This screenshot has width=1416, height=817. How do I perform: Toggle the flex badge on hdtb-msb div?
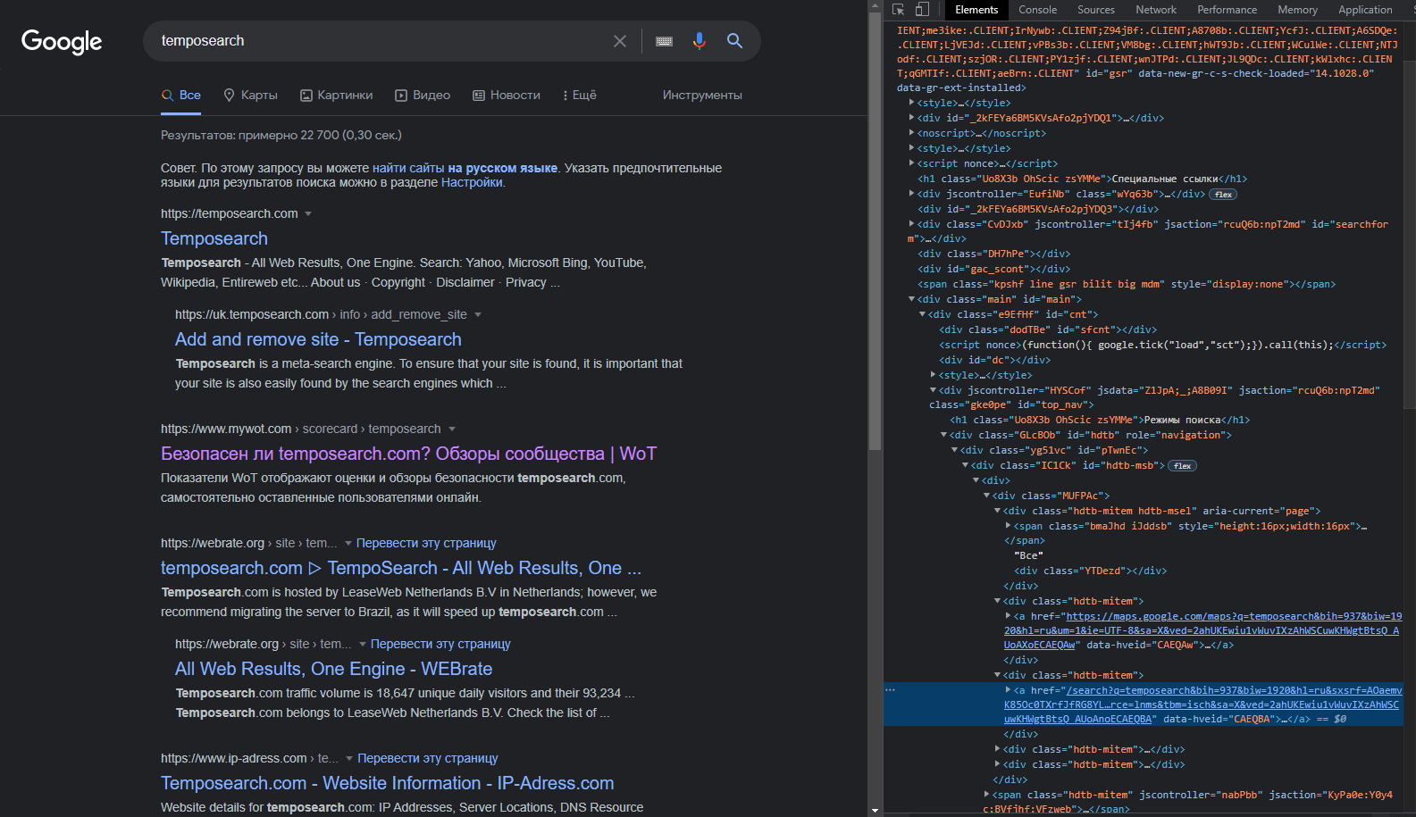[x=1182, y=466]
